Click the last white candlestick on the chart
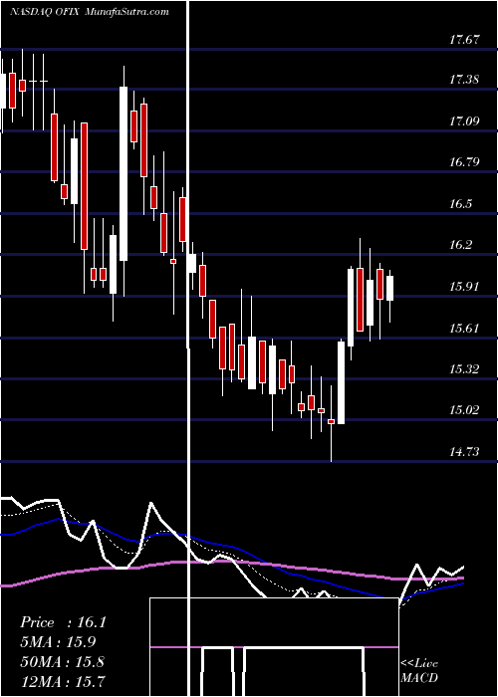 tap(390, 288)
